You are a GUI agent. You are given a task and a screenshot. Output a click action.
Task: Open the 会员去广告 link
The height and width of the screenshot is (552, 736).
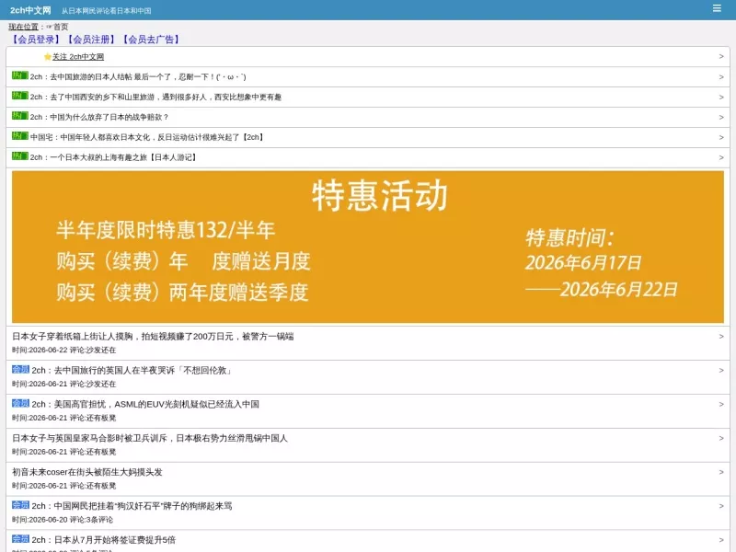pyautogui.click(x=151, y=40)
